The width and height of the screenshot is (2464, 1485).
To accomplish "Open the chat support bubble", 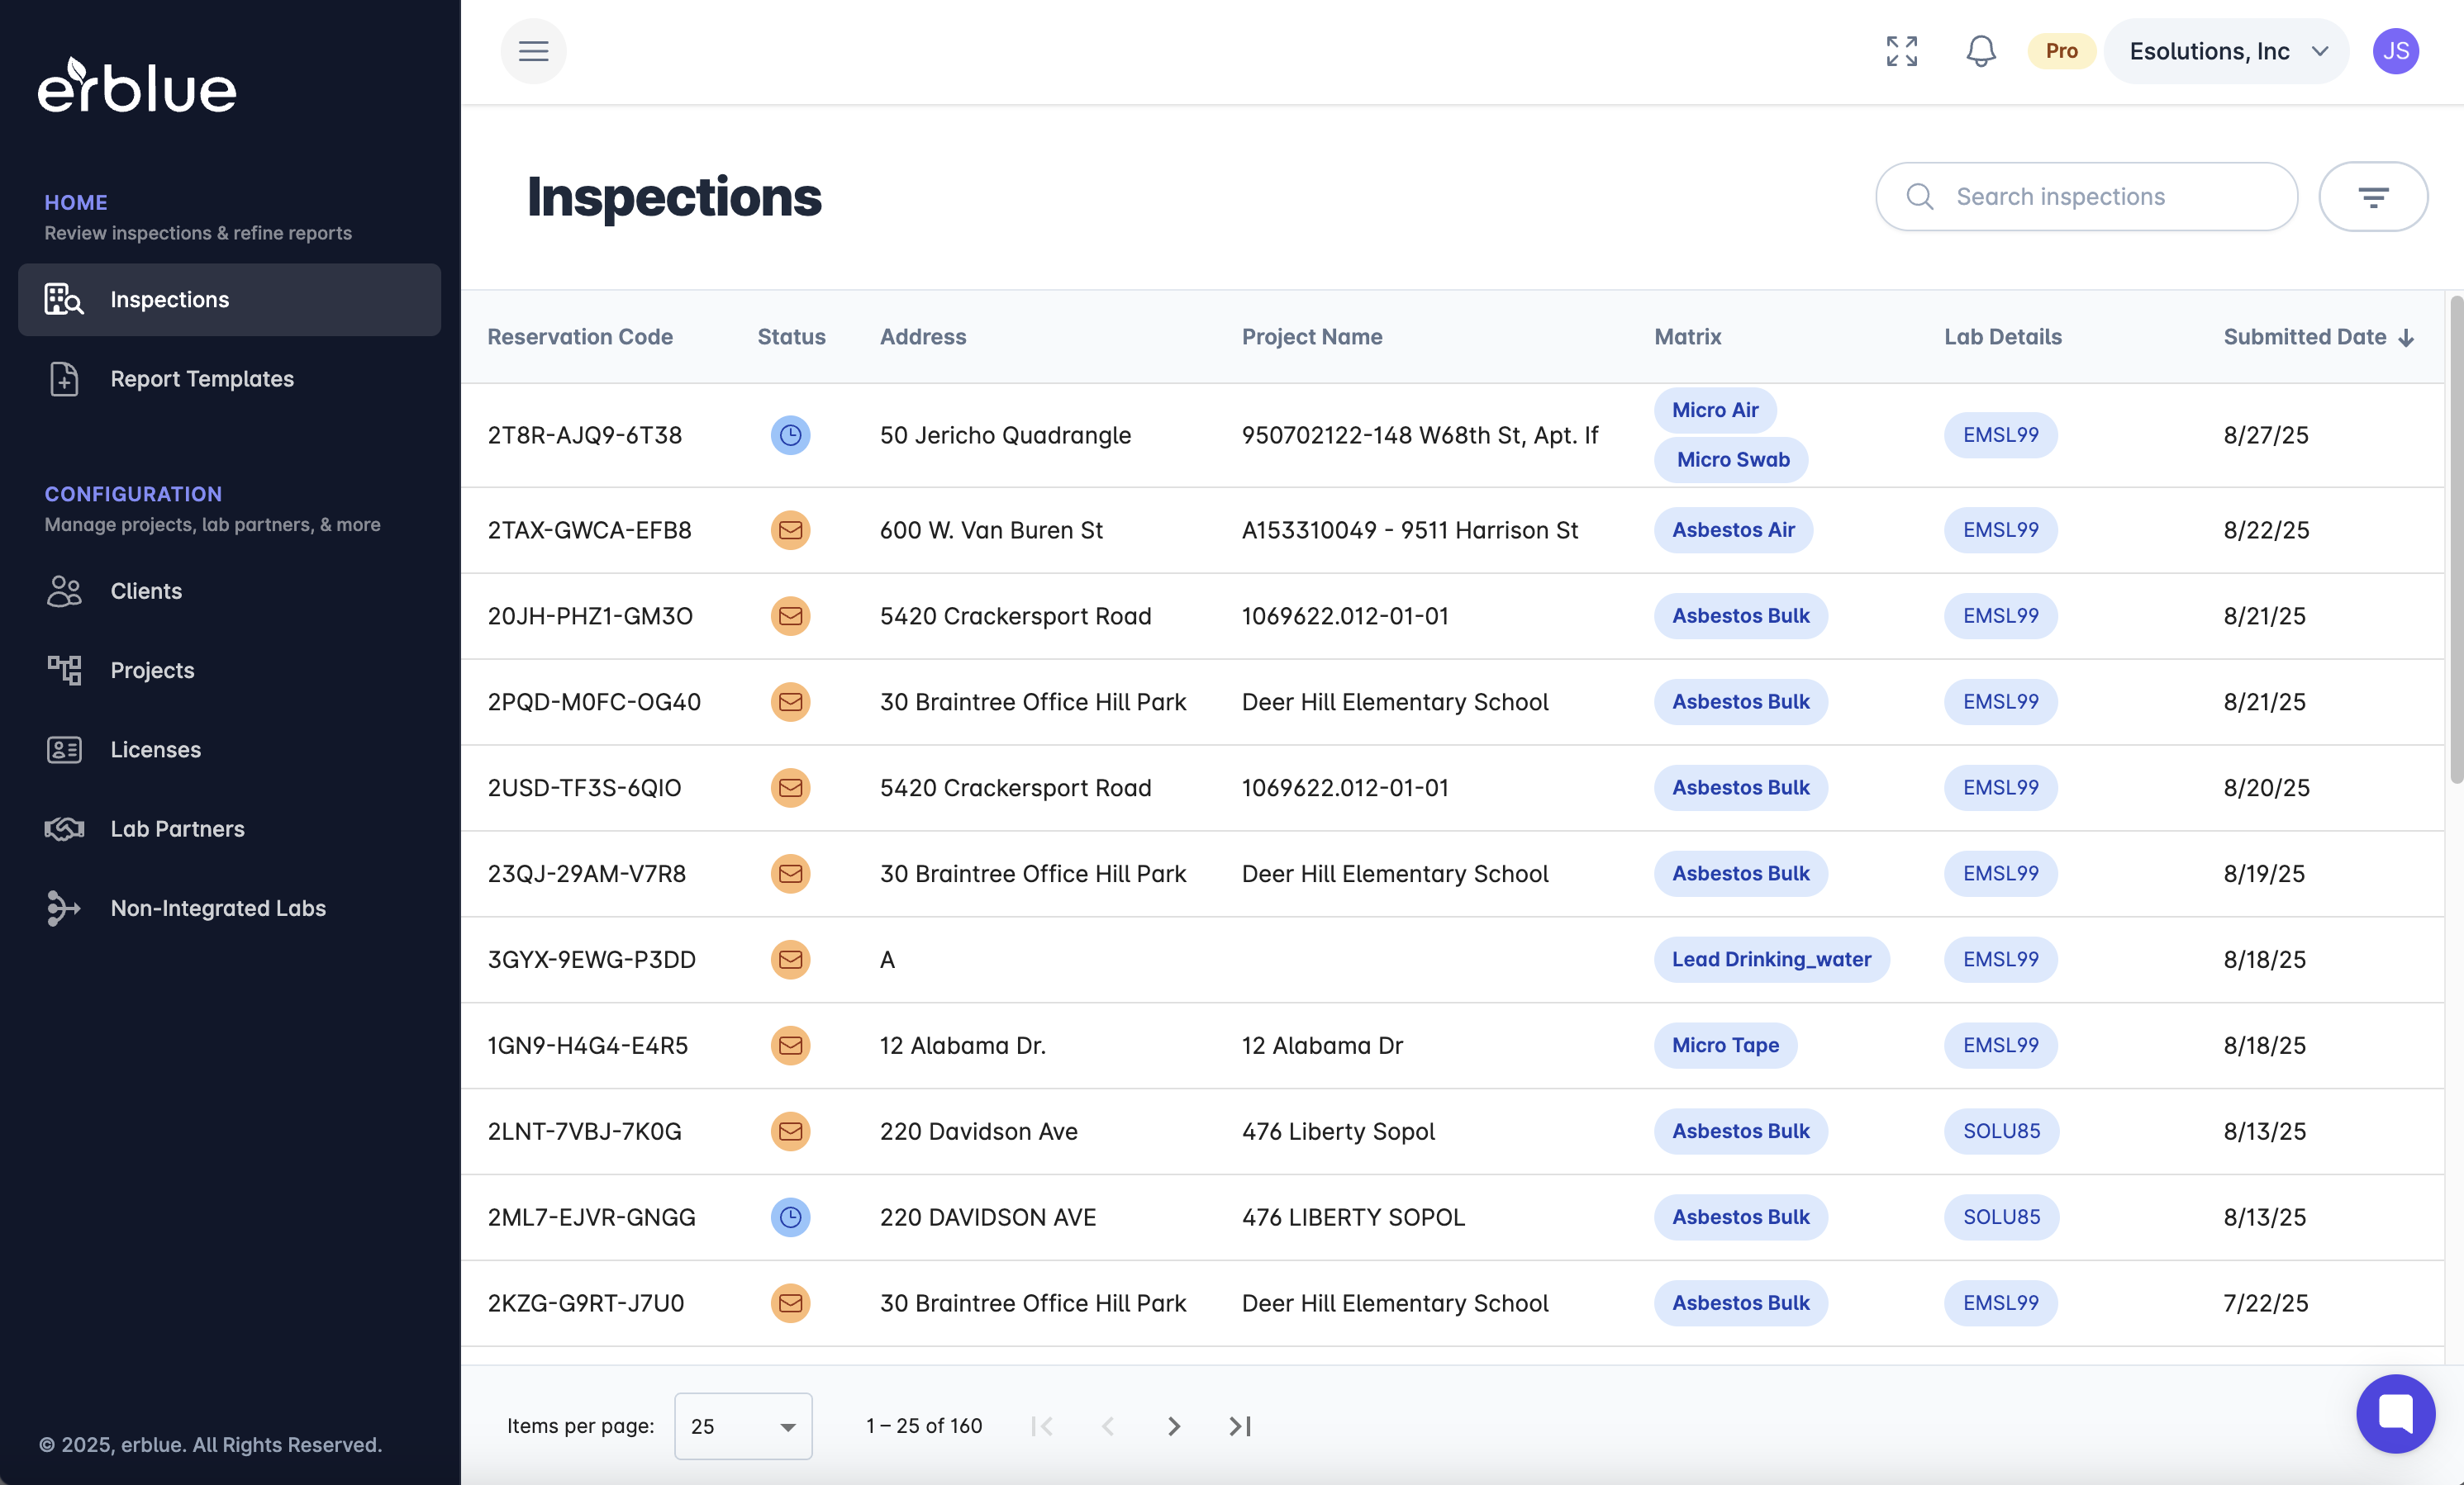I will click(x=2395, y=1413).
